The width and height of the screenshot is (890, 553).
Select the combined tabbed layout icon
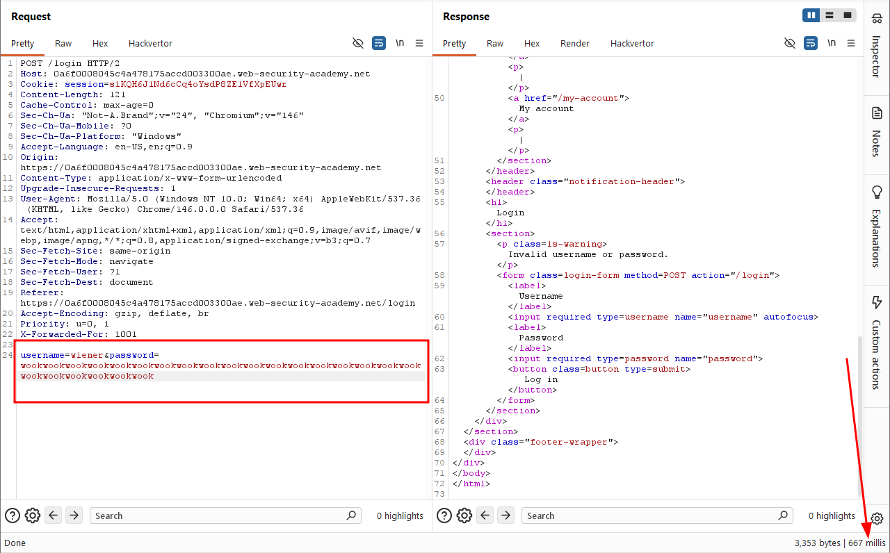coord(848,15)
